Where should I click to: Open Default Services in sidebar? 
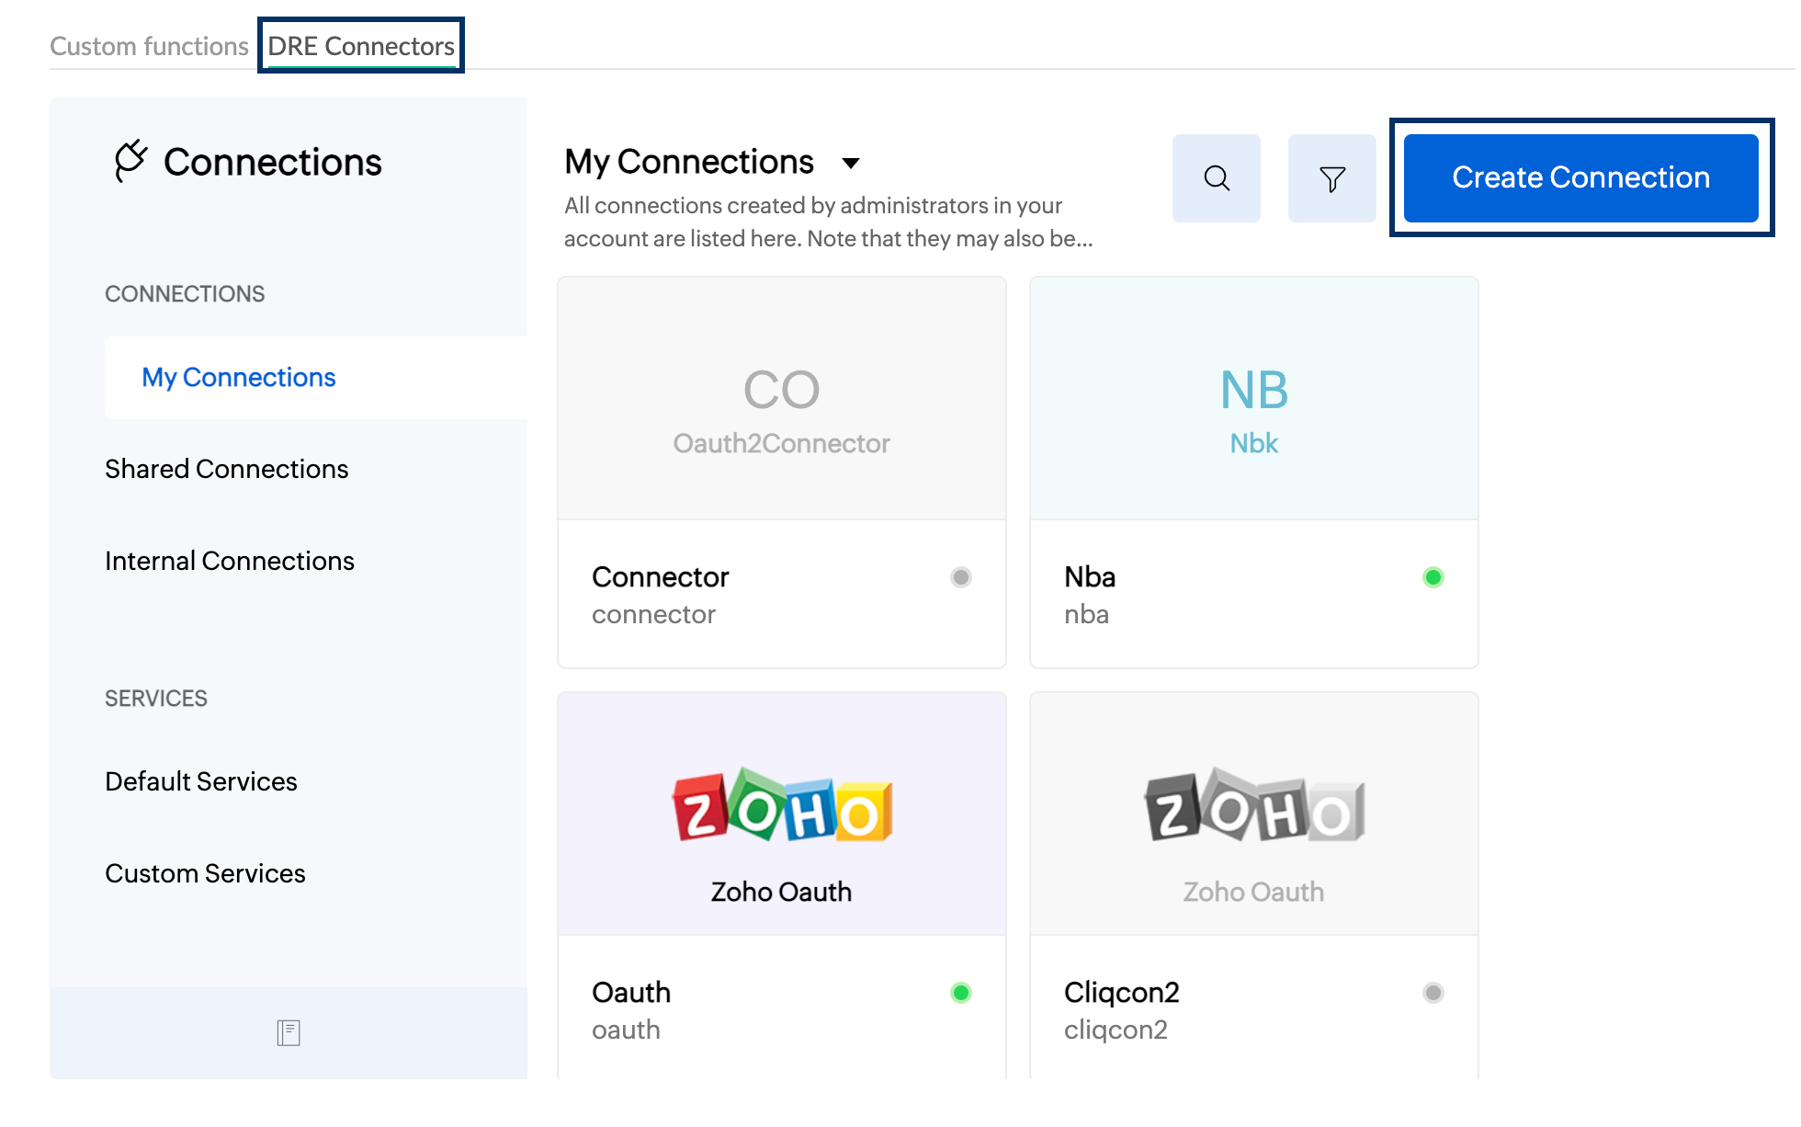pyautogui.click(x=201, y=781)
